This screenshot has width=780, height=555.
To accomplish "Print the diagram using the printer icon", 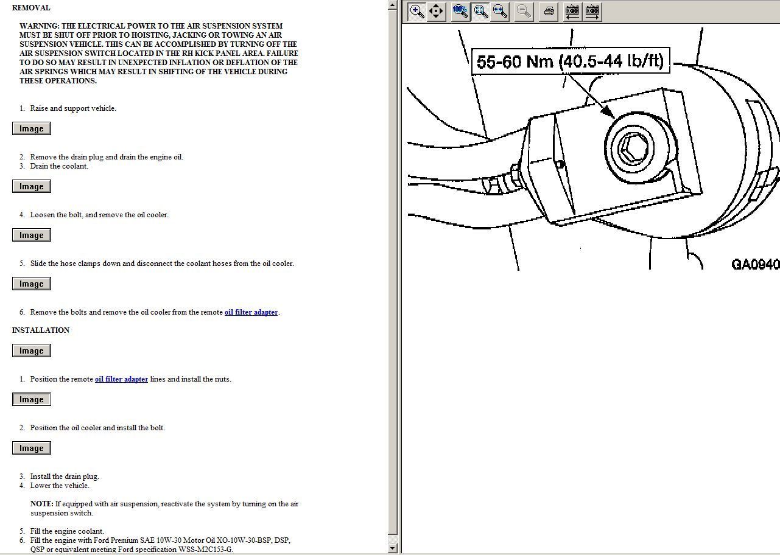I will (549, 12).
